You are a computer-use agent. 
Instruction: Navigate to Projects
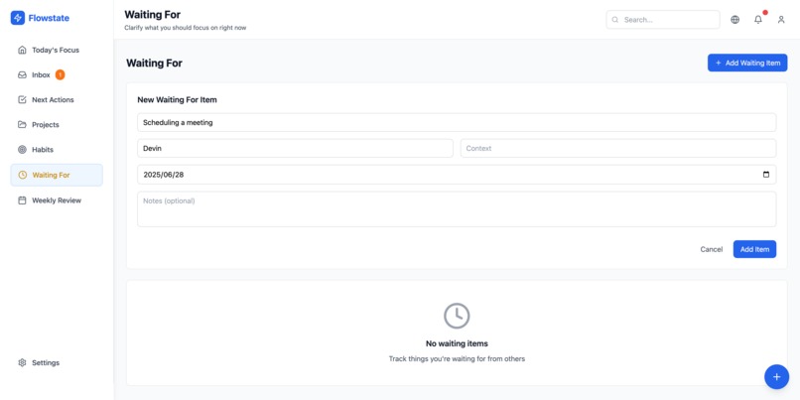pyautogui.click(x=57, y=125)
